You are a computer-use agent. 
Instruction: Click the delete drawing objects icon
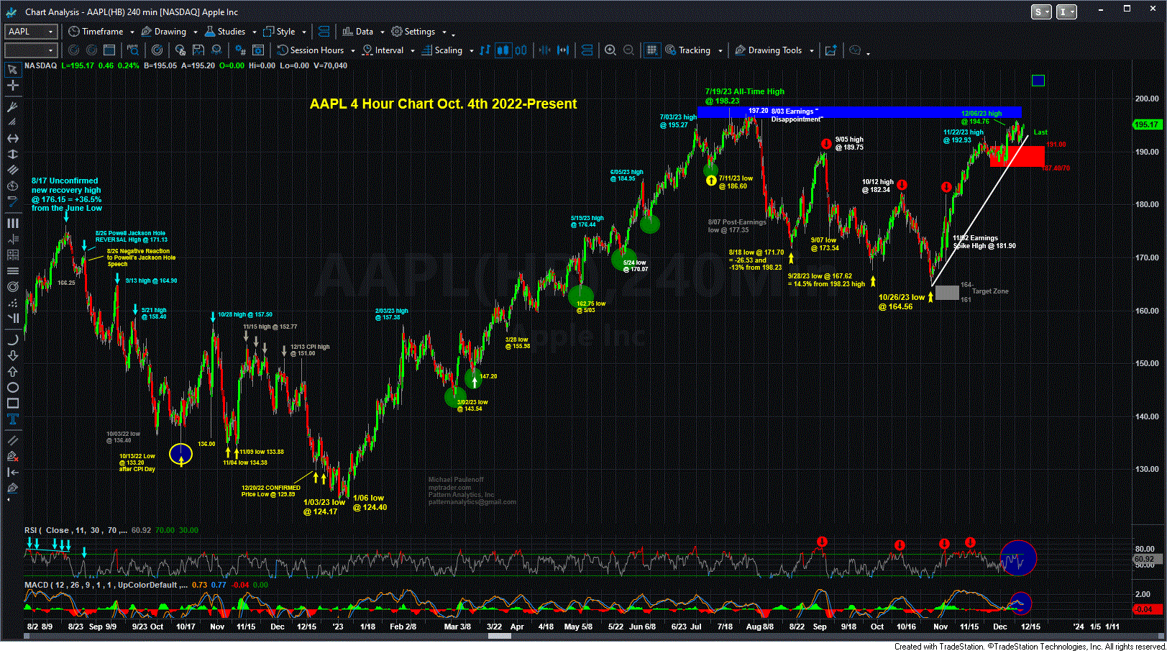click(x=12, y=456)
